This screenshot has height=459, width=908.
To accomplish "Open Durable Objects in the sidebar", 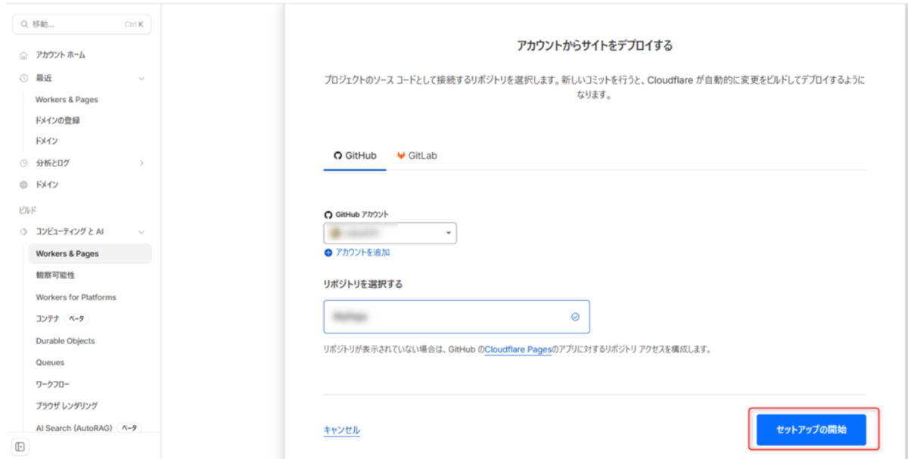I will 65,341.
